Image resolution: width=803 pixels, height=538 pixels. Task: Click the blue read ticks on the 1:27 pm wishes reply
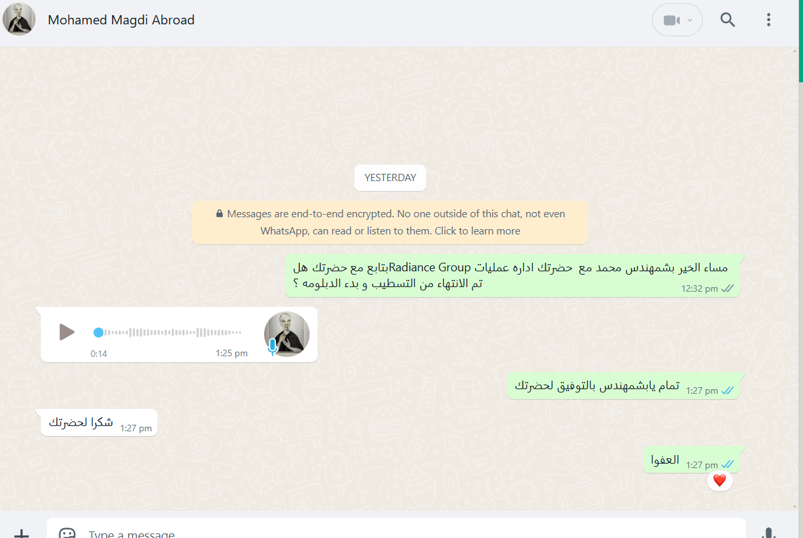pos(727,390)
